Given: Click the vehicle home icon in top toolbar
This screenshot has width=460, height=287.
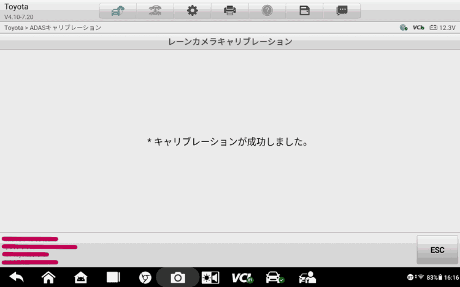Looking at the screenshot, I should pyautogui.click(x=118, y=10).
